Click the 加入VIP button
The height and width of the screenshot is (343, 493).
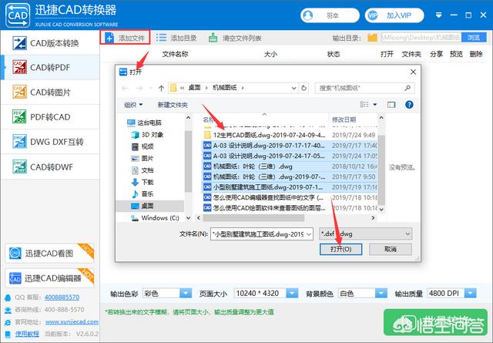(394, 15)
